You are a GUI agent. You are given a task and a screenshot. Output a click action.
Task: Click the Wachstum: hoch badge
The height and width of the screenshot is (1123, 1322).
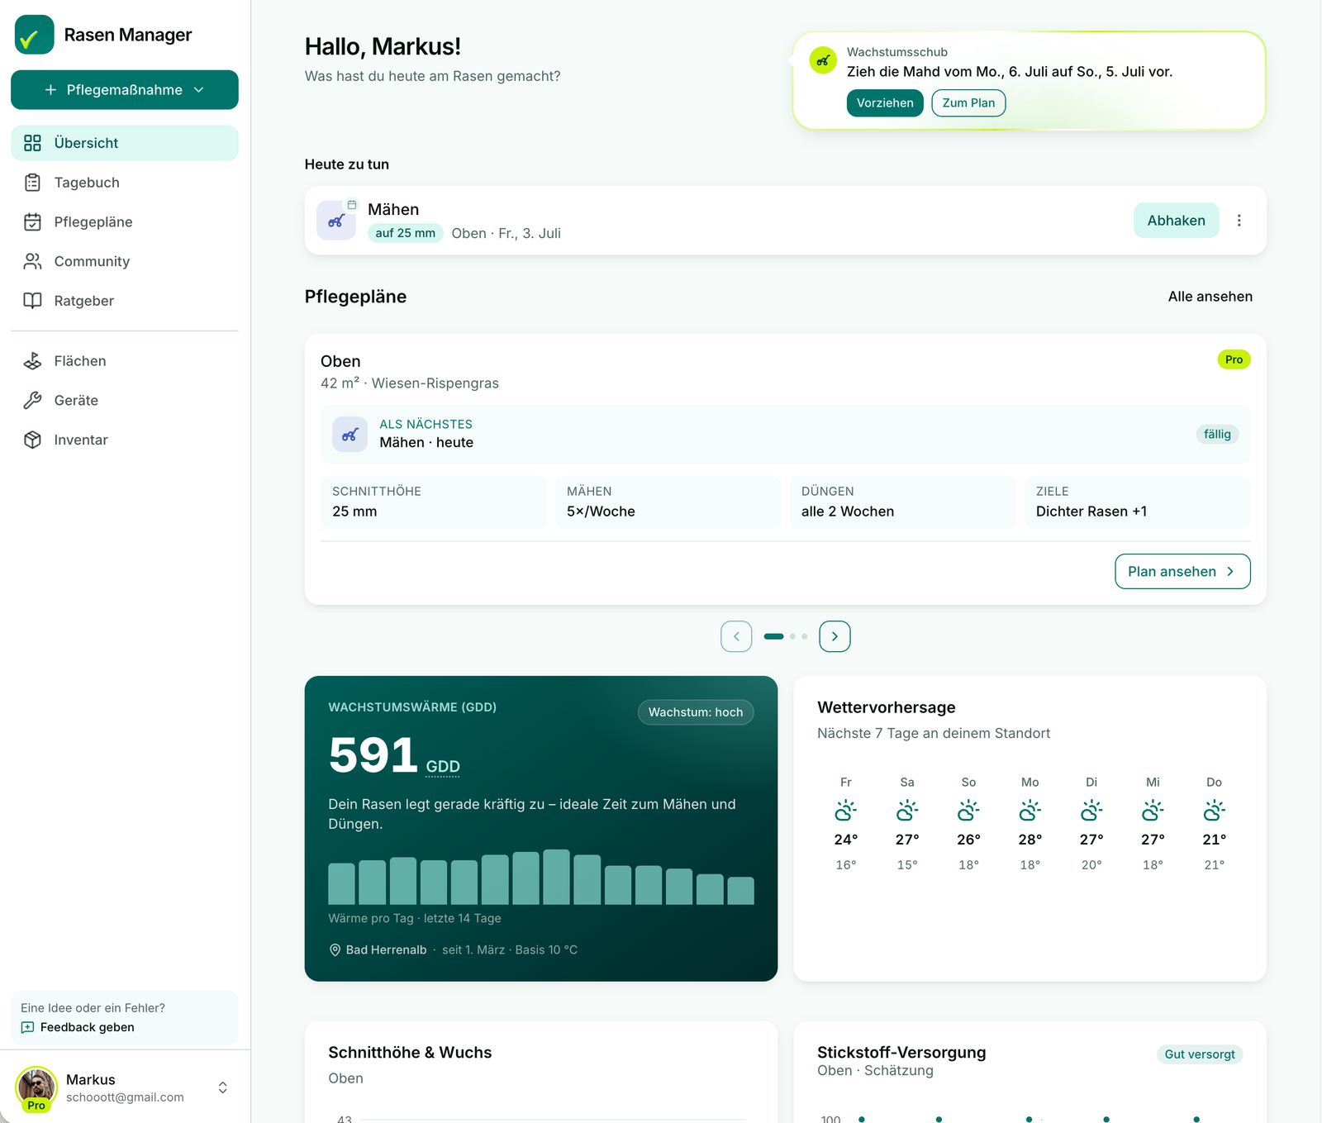[696, 712]
